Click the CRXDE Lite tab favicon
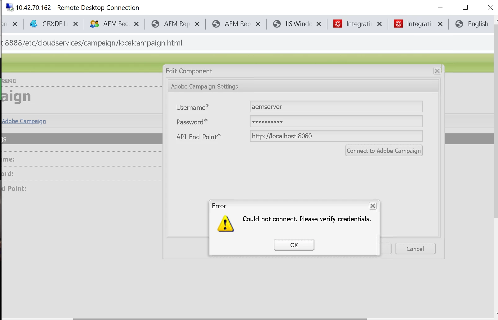The image size is (498, 320). [x=34, y=24]
